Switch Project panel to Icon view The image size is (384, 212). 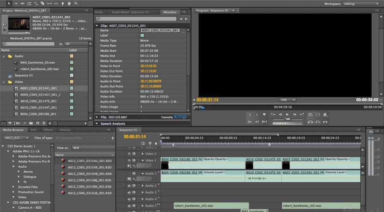pyautogui.click(x=10, y=123)
